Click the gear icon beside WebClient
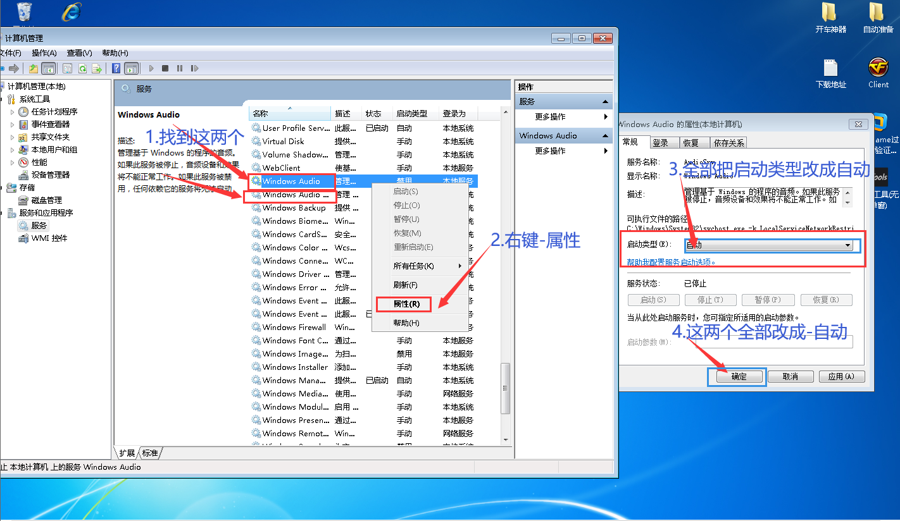 pyautogui.click(x=256, y=168)
